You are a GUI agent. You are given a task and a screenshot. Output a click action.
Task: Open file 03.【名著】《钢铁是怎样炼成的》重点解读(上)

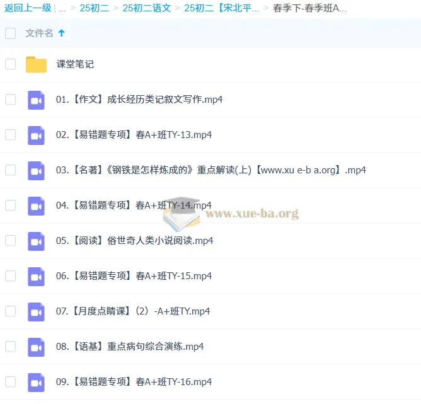(x=211, y=170)
